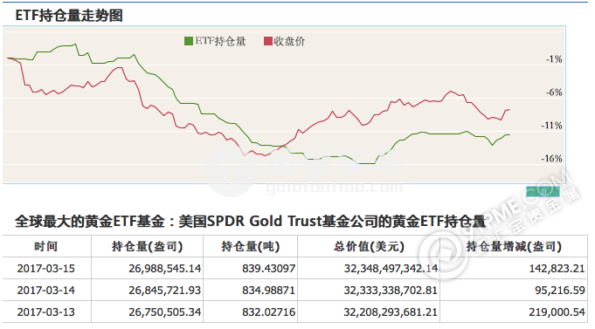
Task: Click the -6% axis label
Action: pyautogui.click(x=554, y=93)
